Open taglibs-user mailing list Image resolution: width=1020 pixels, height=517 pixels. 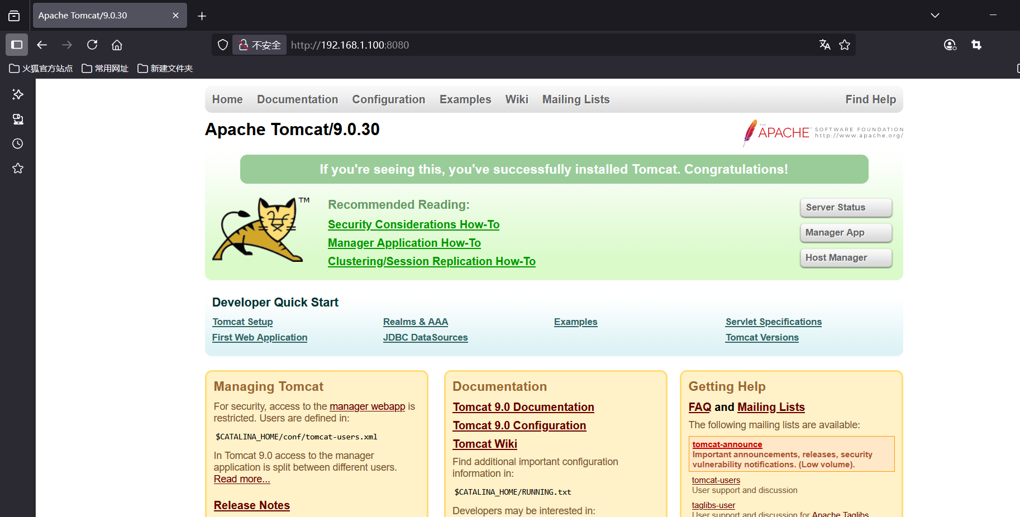pyautogui.click(x=713, y=505)
